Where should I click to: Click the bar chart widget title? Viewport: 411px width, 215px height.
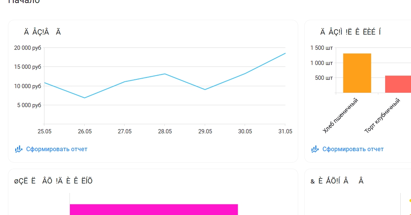pyautogui.click(x=351, y=32)
